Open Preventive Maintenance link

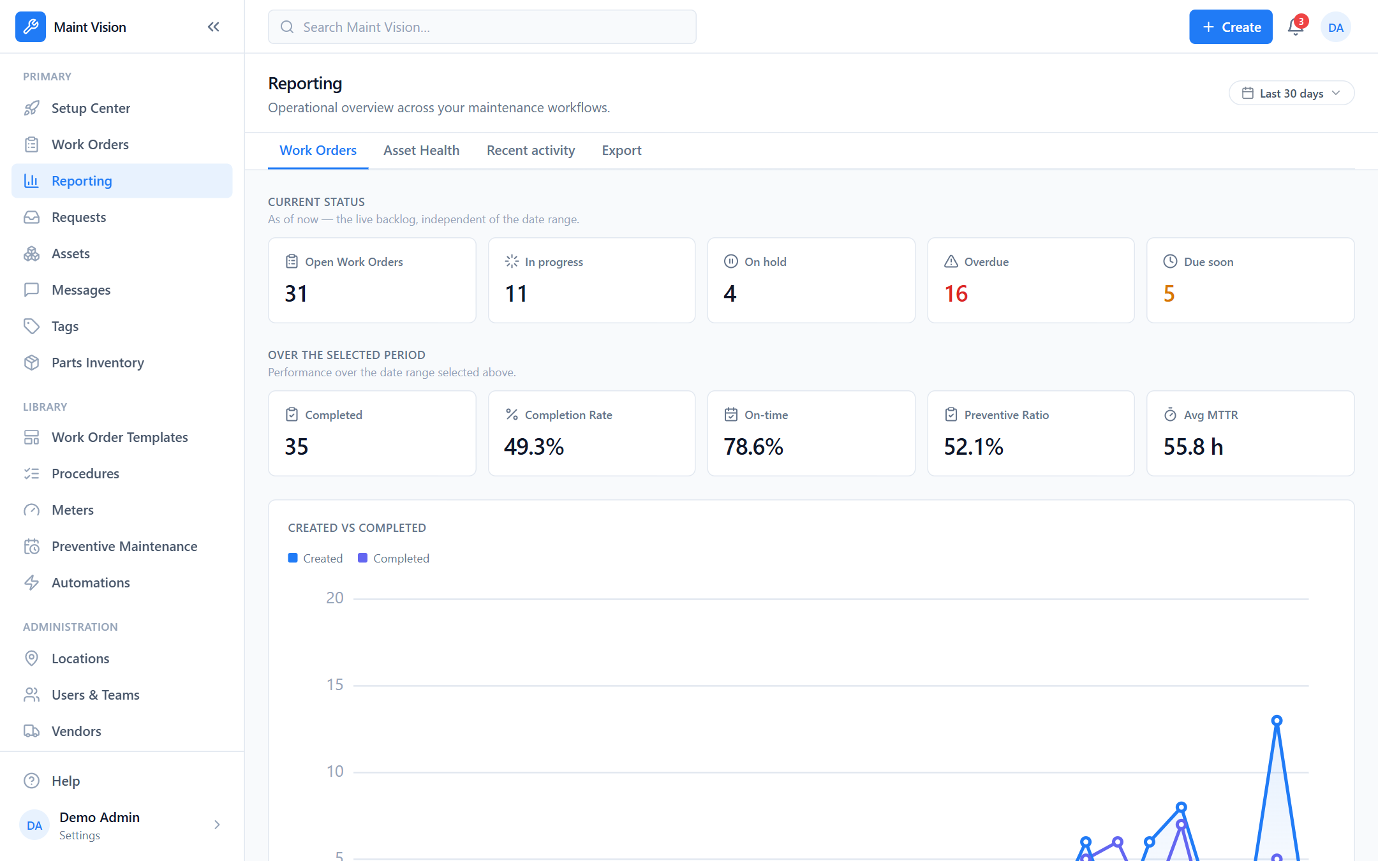(x=122, y=547)
